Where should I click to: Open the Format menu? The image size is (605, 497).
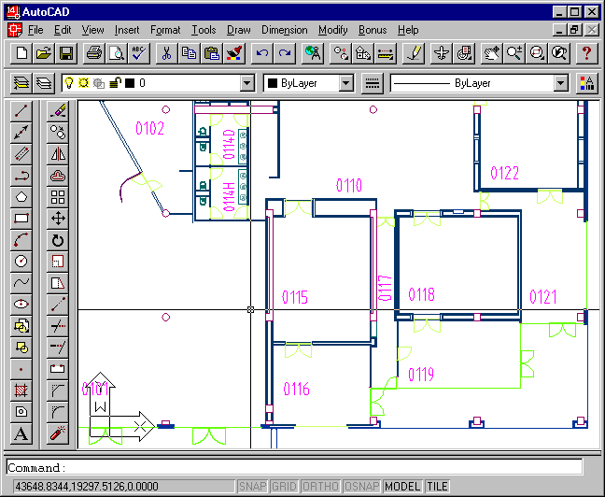click(x=165, y=30)
